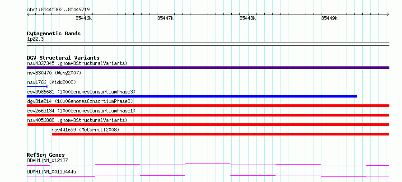Open the nsv830470 (Wong2007) label
402x182 pixels.
[x=54, y=73]
